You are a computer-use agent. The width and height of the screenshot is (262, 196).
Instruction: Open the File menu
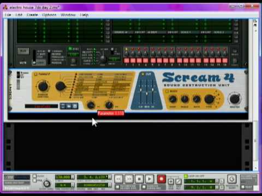pos(8,15)
